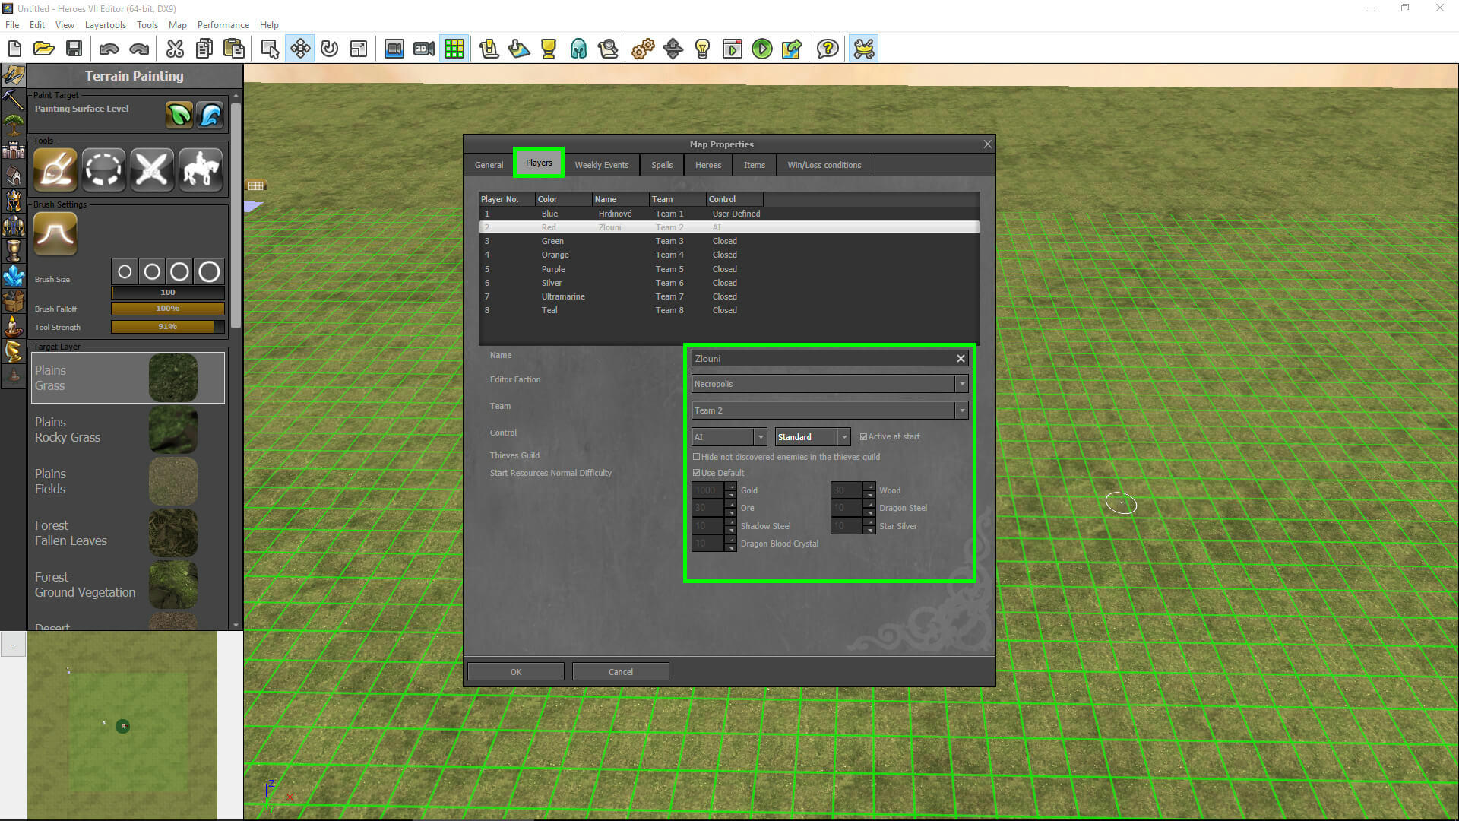Screen dimensions: 1459x821
Task: Clear the Zlouni name field with X
Action: click(961, 359)
